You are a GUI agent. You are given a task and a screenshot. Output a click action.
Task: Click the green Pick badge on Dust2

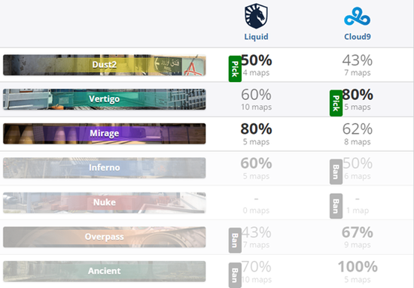coord(235,69)
